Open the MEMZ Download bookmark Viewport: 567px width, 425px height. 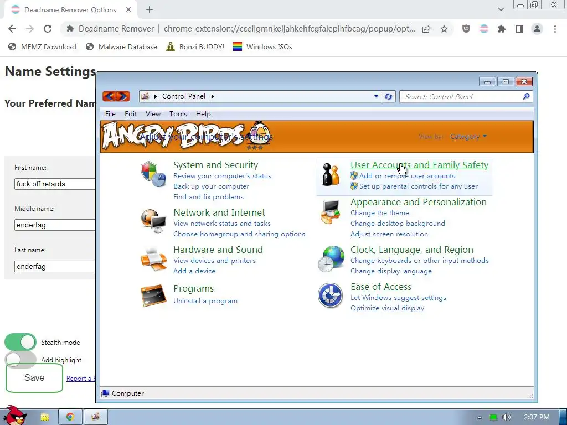click(42, 46)
